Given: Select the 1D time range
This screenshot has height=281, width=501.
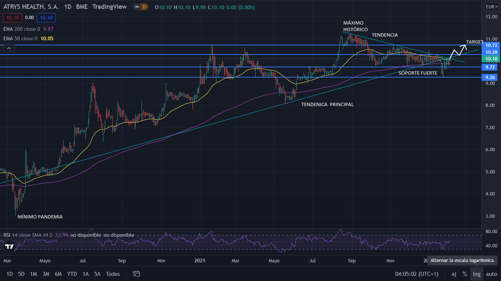Looking at the screenshot, I should 10,274.
